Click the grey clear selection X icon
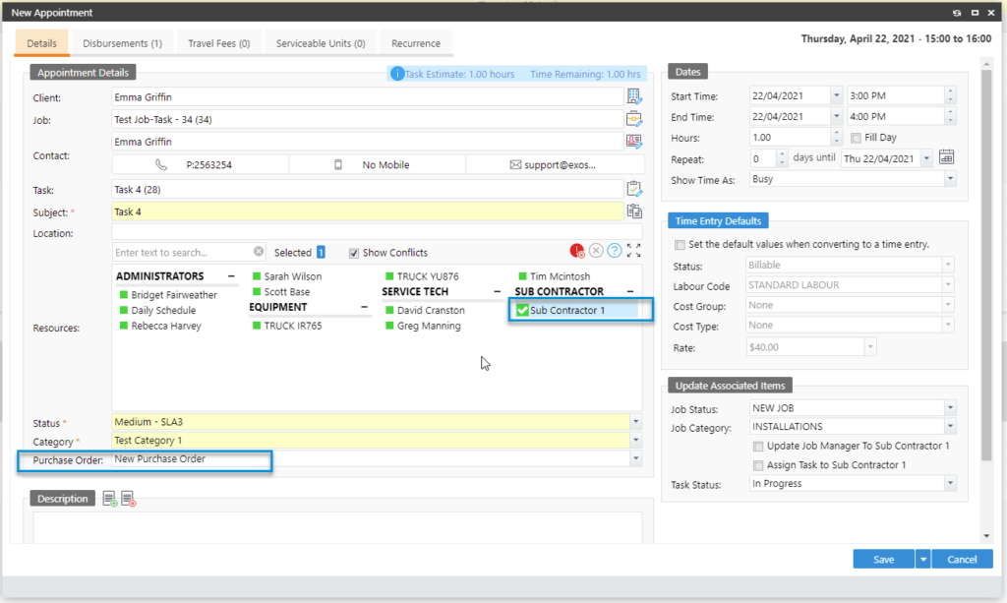The height and width of the screenshot is (603, 1007). (596, 251)
